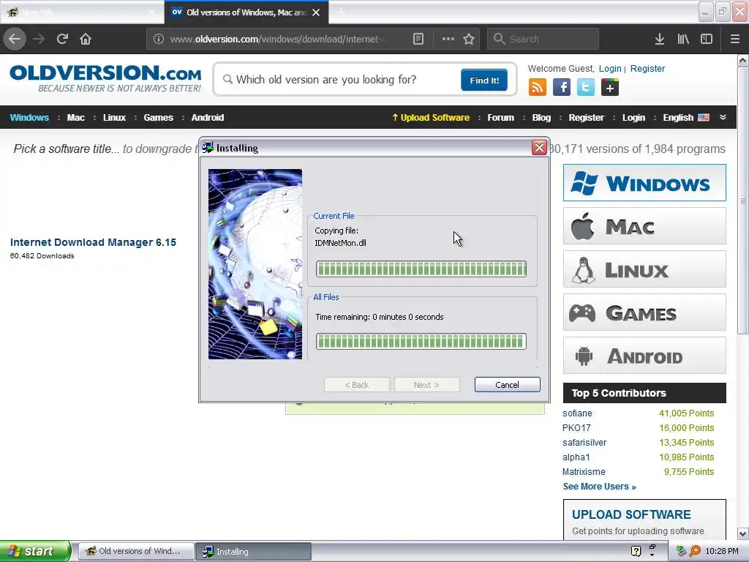Image resolution: width=749 pixels, height=562 pixels.
Task: Click the Google plus share icon
Action: tap(610, 88)
